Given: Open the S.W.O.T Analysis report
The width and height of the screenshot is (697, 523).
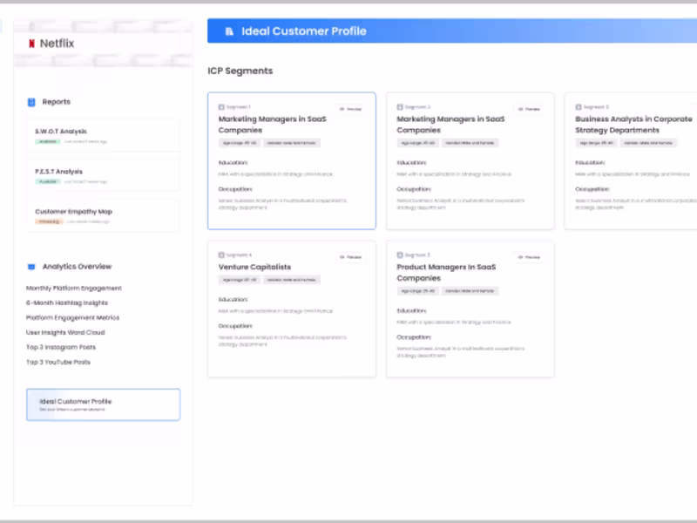Looking at the screenshot, I should click(103, 136).
